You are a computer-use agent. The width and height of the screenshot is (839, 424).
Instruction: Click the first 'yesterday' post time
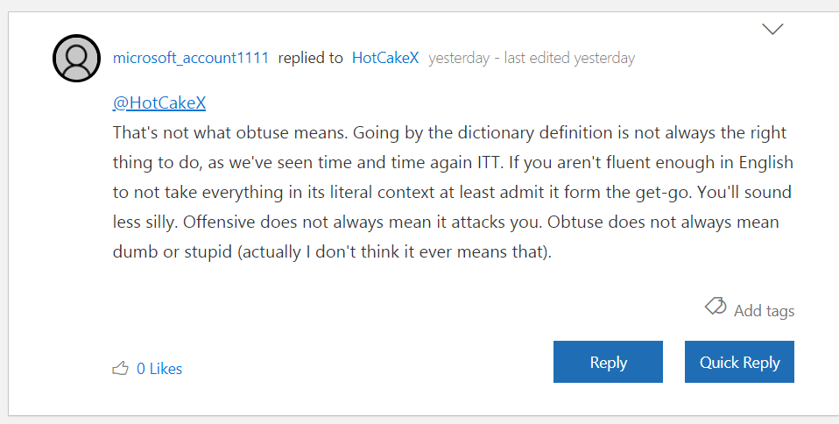tap(459, 58)
